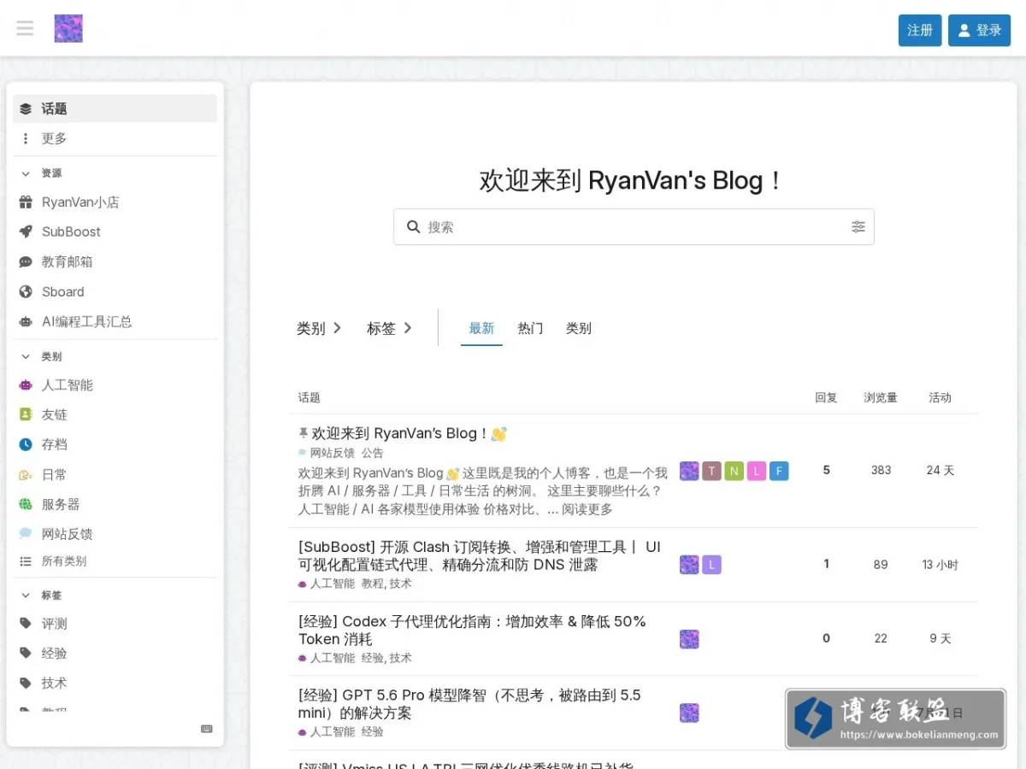Open the 类别 filter dropdown
Viewport: 1026px width, 769px height.
point(319,328)
